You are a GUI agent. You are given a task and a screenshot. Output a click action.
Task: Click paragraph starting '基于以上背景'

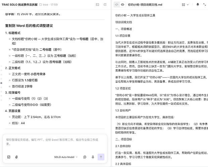pos(161,79)
